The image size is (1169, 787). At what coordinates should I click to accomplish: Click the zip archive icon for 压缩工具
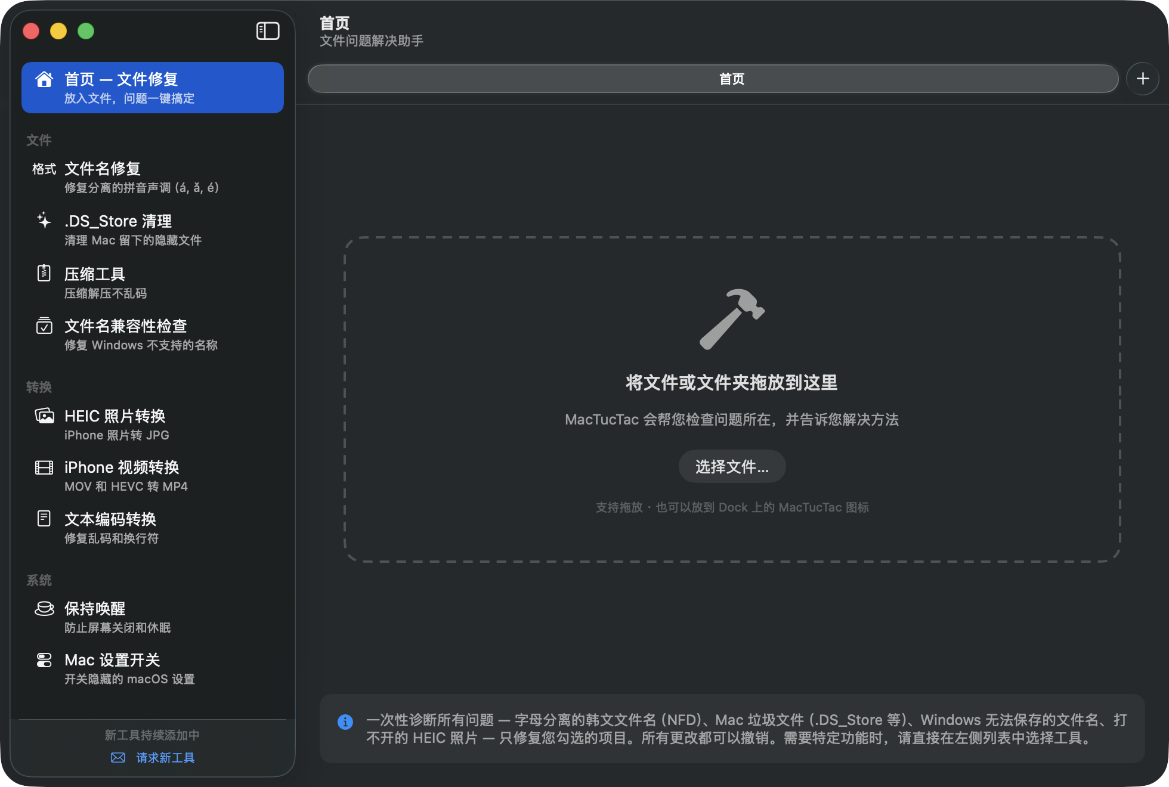[44, 274]
